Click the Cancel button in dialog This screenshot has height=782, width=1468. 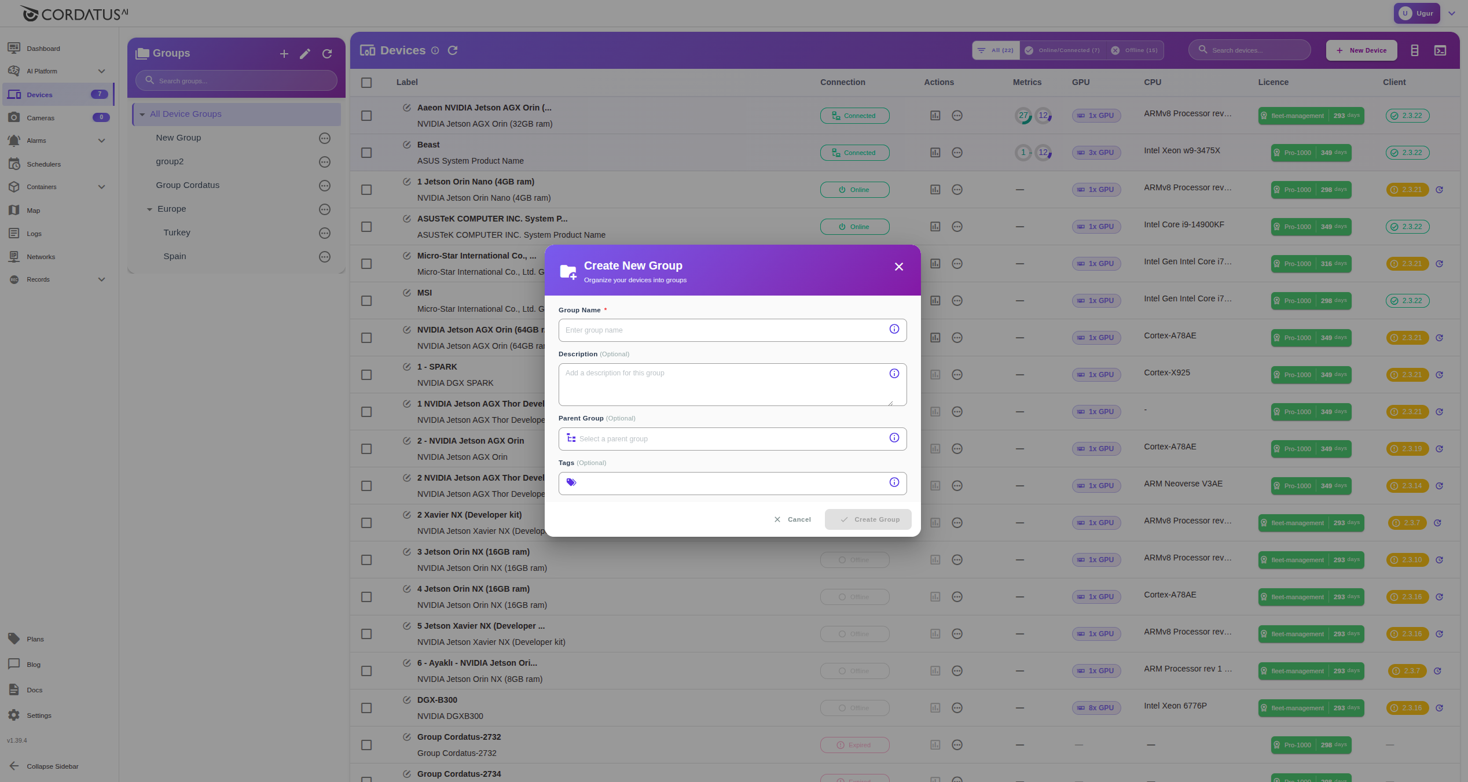tap(792, 519)
